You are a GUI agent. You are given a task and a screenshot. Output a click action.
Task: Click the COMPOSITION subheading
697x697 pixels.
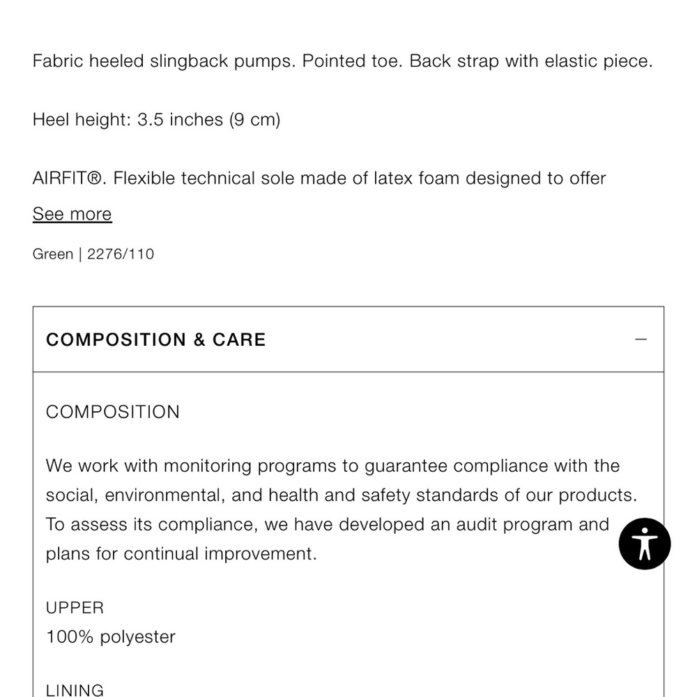pos(113,412)
